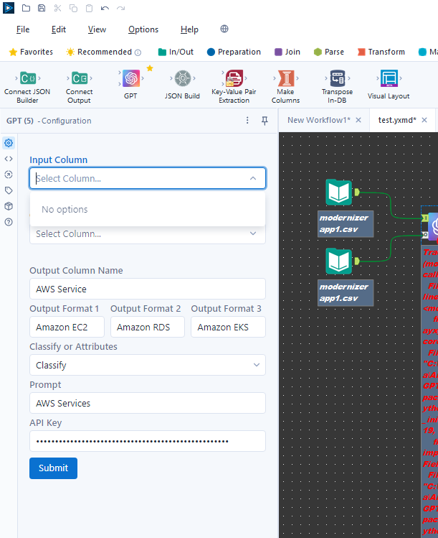Select the lower modernizer app1.csv input node
Viewport: 438px width, 538px height.
(x=339, y=261)
